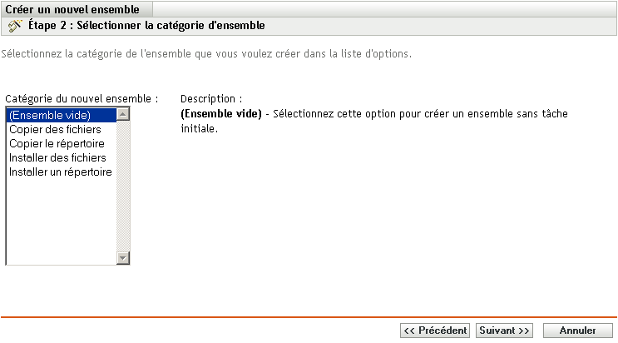The image size is (618, 343).
Task: Click the "Description :" label
Action: (211, 98)
